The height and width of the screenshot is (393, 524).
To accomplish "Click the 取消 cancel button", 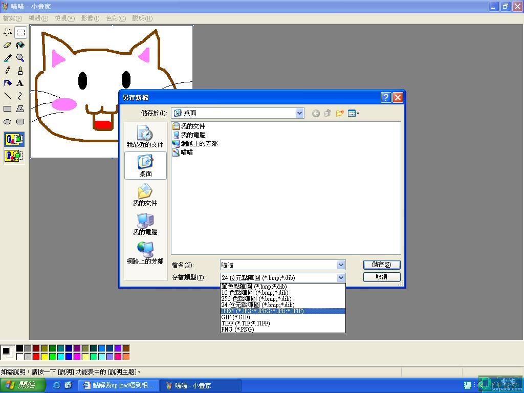I will (381, 277).
